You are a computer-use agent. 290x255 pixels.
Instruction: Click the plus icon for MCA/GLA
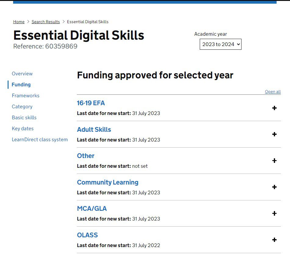274,214
